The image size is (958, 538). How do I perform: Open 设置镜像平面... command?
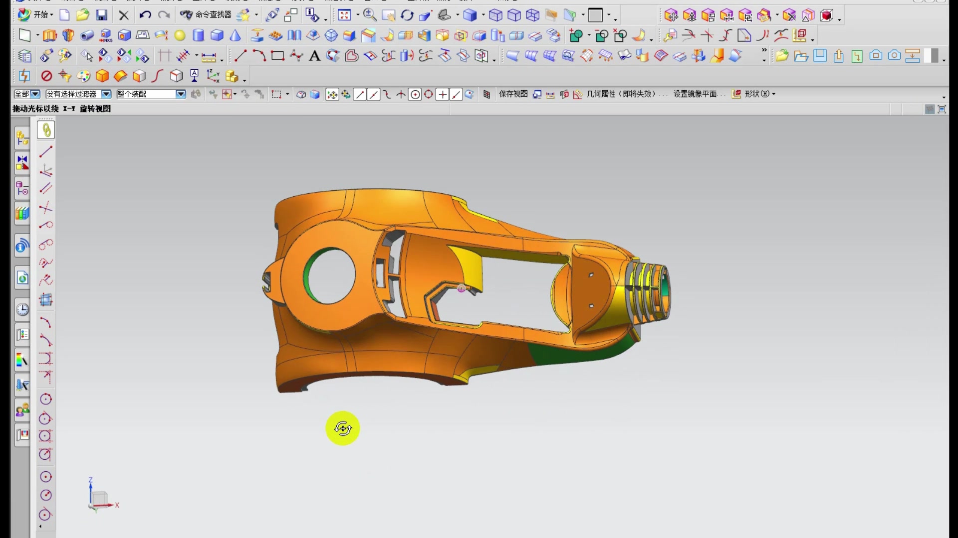pos(699,94)
